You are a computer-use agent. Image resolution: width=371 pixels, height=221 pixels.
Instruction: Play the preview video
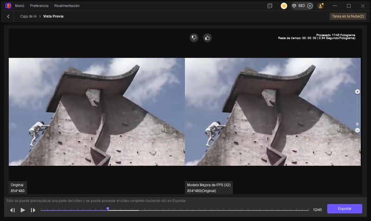23,210
